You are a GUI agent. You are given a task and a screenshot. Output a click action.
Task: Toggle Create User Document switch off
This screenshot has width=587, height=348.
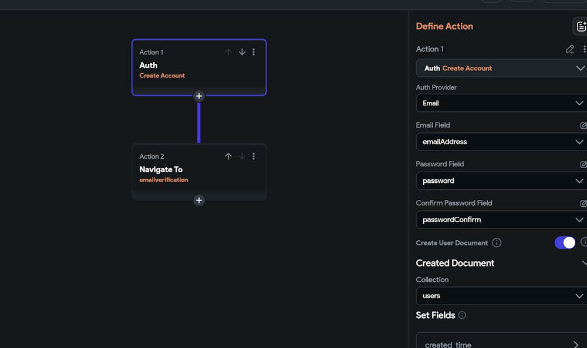click(565, 243)
